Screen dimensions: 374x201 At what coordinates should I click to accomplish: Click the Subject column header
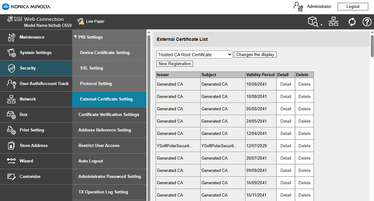tap(223, 75)
